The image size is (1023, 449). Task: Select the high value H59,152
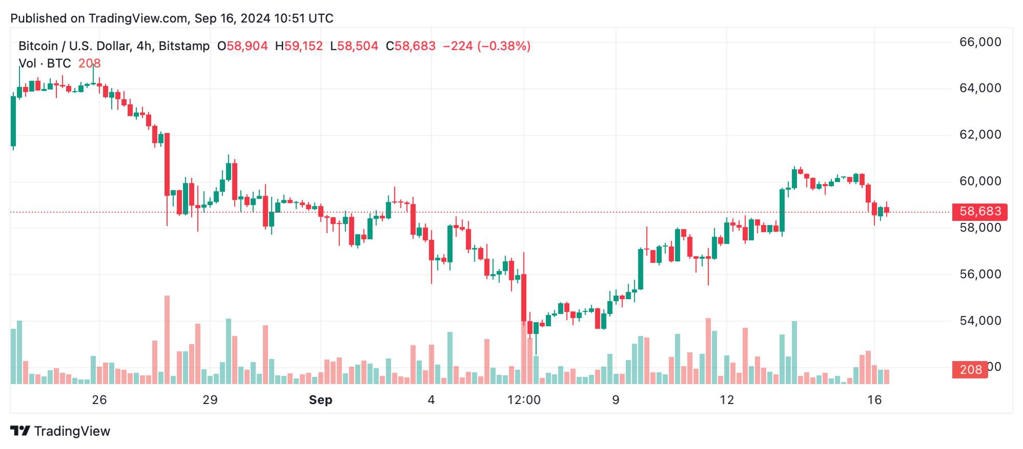coord(299,46)
